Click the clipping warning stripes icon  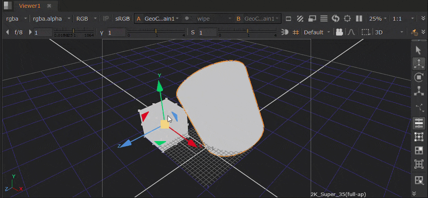pyautogui.click(x=300, y=18)
